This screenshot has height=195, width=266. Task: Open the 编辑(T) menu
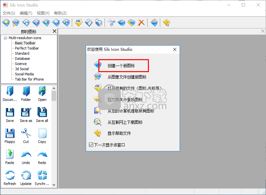click(x=26, y=13)
